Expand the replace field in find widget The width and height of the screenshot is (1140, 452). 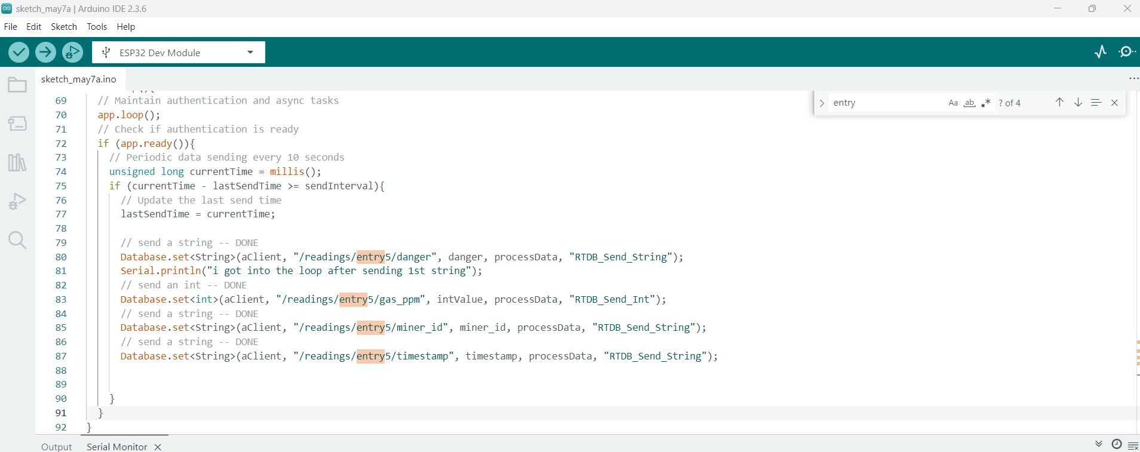pos(822,103)
